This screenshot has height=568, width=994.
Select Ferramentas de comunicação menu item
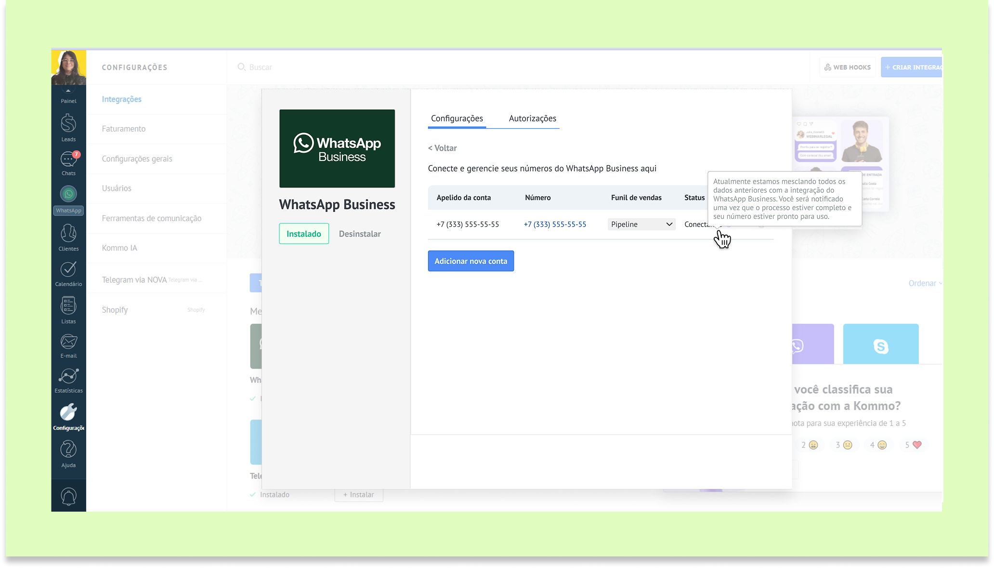[x=152, y=218]
